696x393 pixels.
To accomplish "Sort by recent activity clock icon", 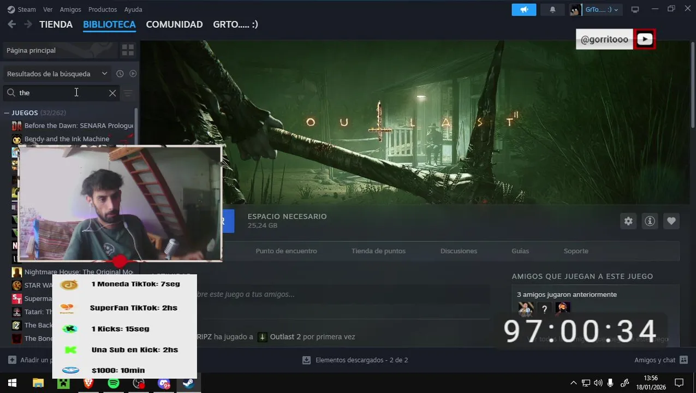I will [120, 74].
